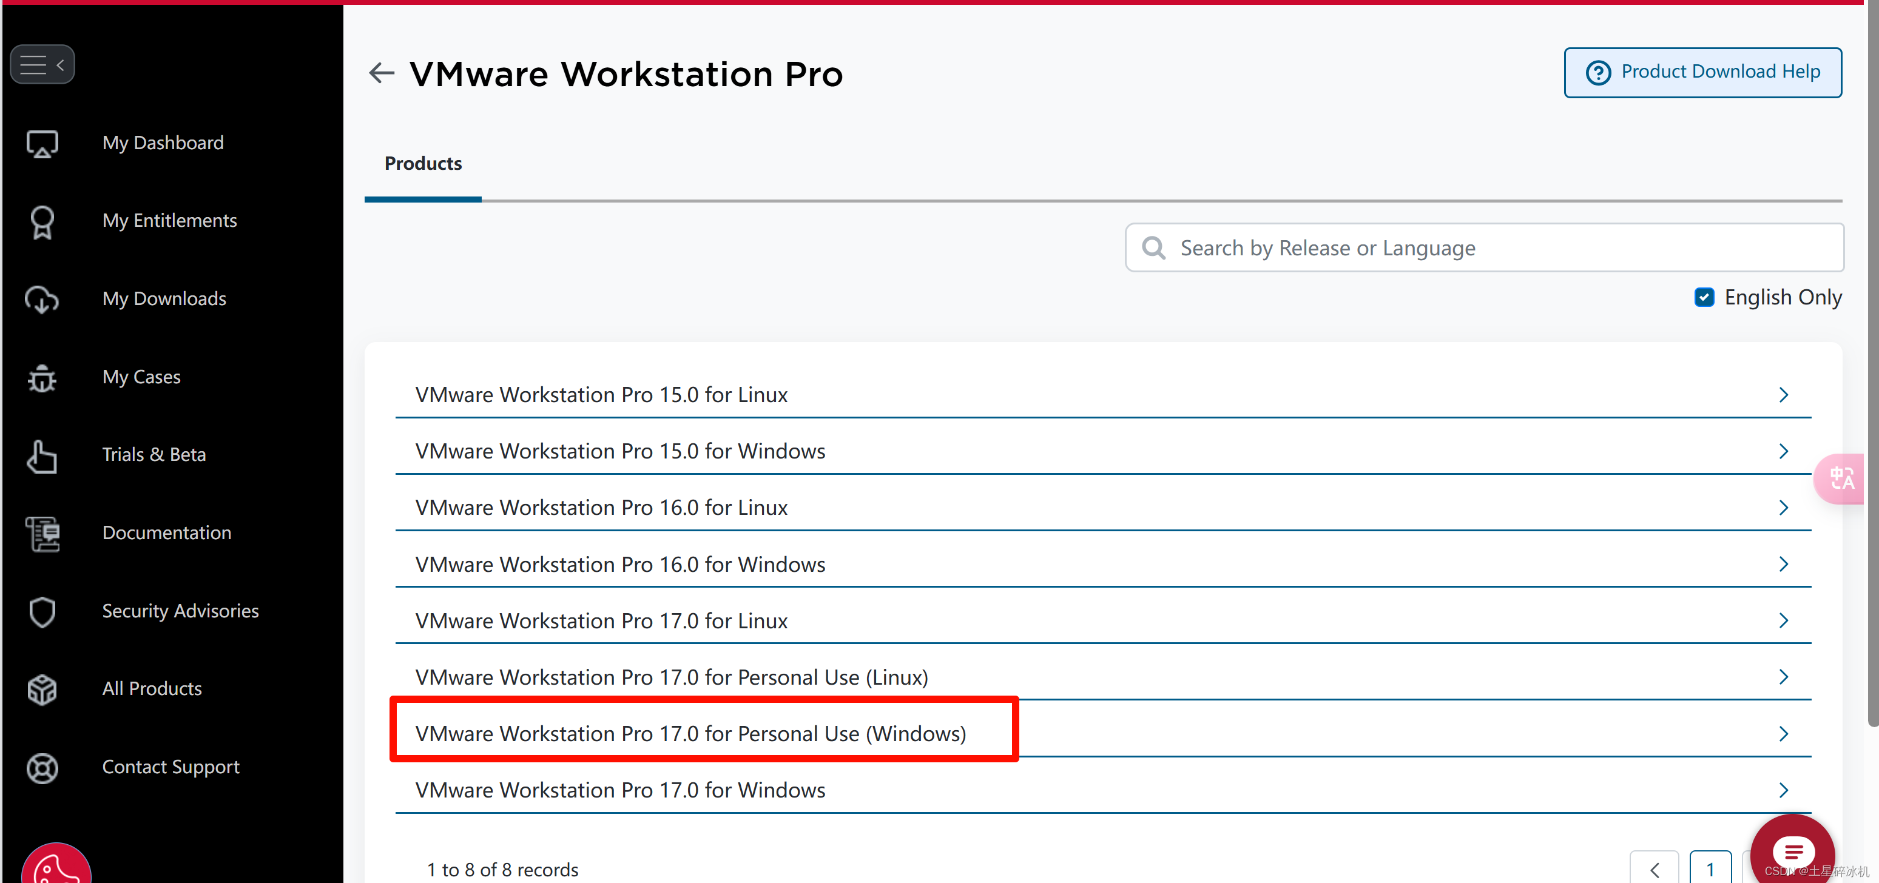Expand Workstation Pro 17.0 Personal Use (Windows) chevron
The height and width of the screenshot is (883, 1879).
pyautogui.click(x=1783, y=734)
